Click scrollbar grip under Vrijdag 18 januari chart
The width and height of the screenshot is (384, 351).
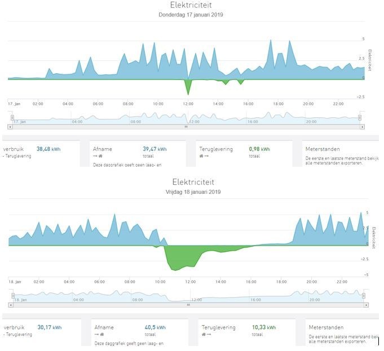[x=188, y=305]
